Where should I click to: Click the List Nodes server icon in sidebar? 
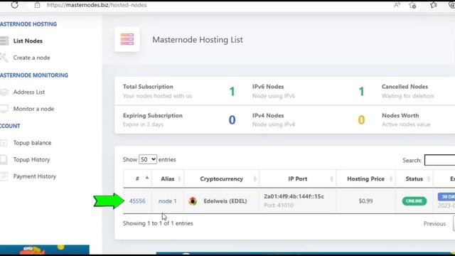coord(4,41)
